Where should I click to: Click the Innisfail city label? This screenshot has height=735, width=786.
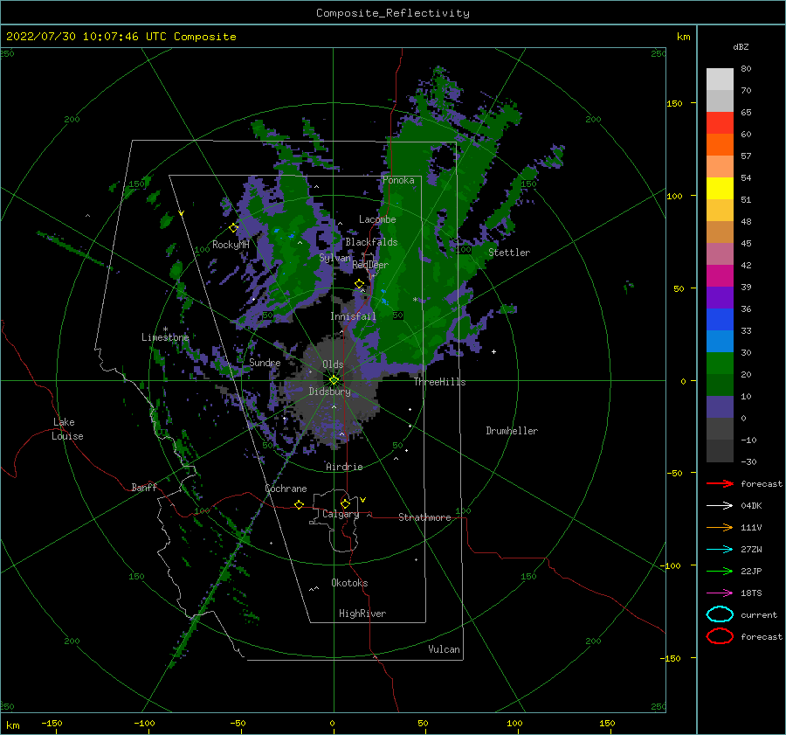point(353,316)
